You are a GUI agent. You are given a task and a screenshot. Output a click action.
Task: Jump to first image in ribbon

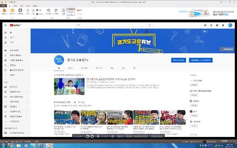[x=39, y=10]
